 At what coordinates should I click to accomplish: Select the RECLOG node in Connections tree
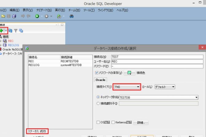(13, 45)
